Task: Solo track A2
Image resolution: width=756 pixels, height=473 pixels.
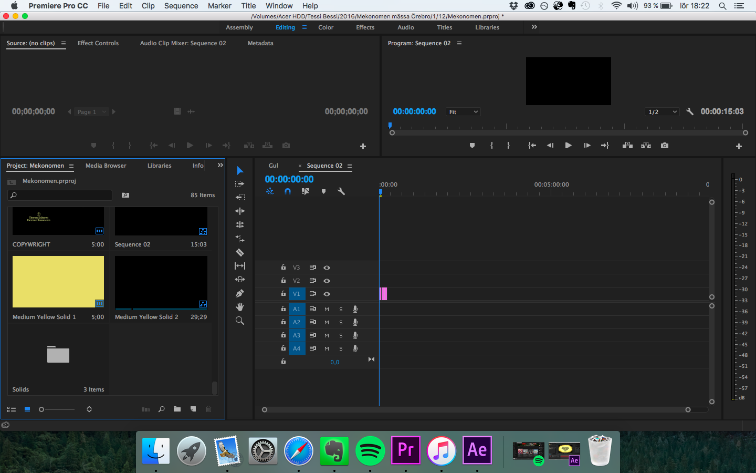Action: pos(341,322)
